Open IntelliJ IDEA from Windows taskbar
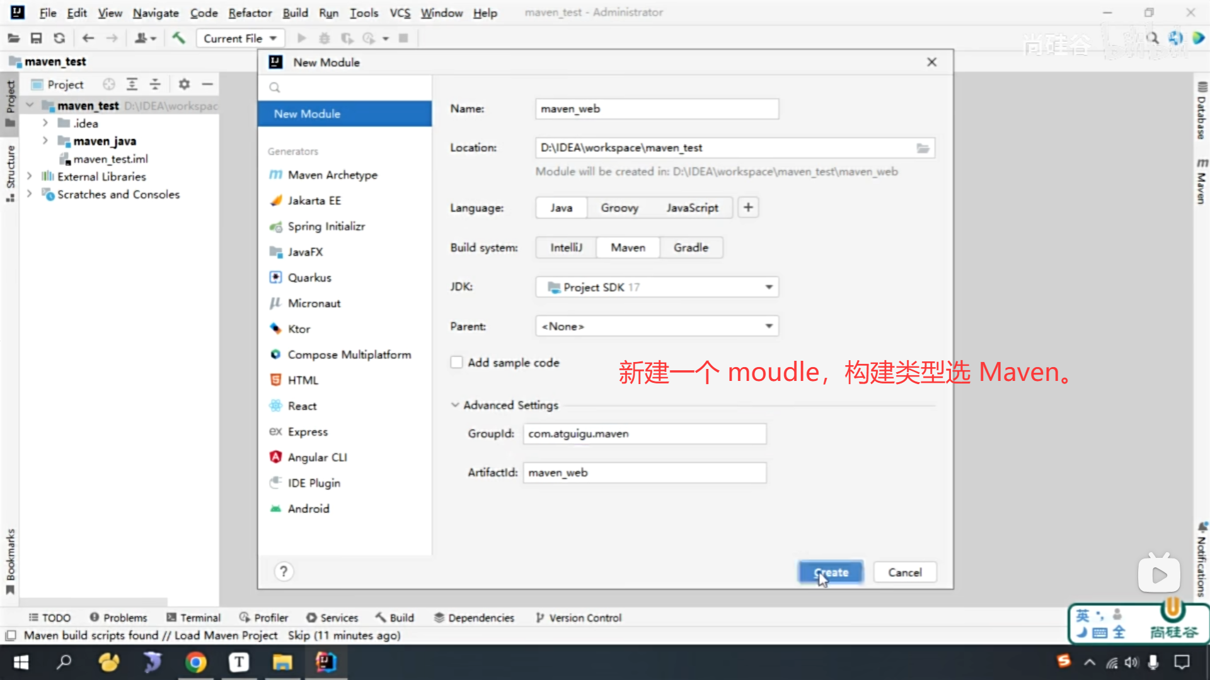 tap(326, 662)
